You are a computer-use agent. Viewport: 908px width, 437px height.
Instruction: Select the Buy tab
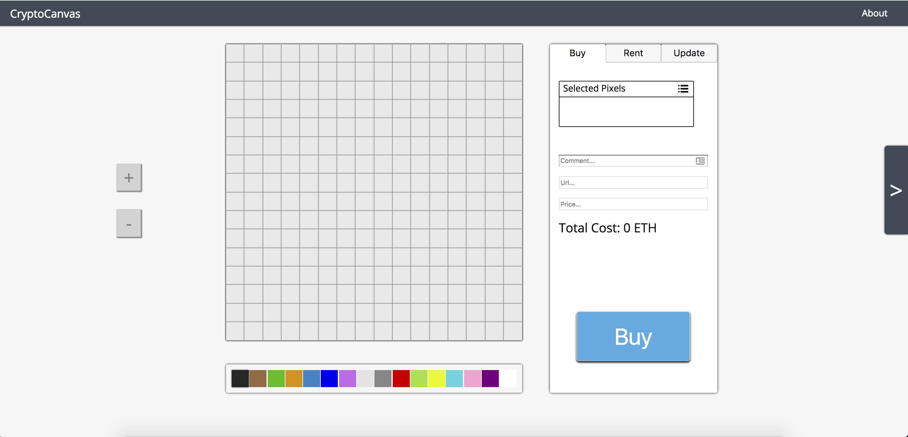pos(577,53)
